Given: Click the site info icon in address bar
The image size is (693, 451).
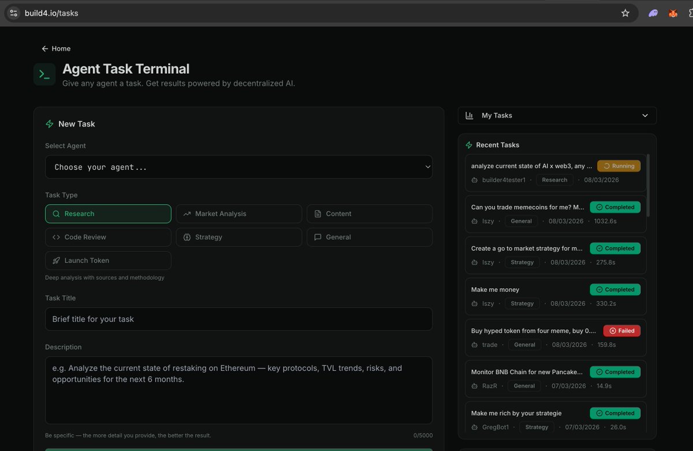Looking at the screenshot, I should click(14, 13).
